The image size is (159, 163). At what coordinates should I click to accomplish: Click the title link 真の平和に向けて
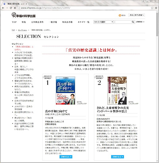pyautogui.click(x=56, y=111)
